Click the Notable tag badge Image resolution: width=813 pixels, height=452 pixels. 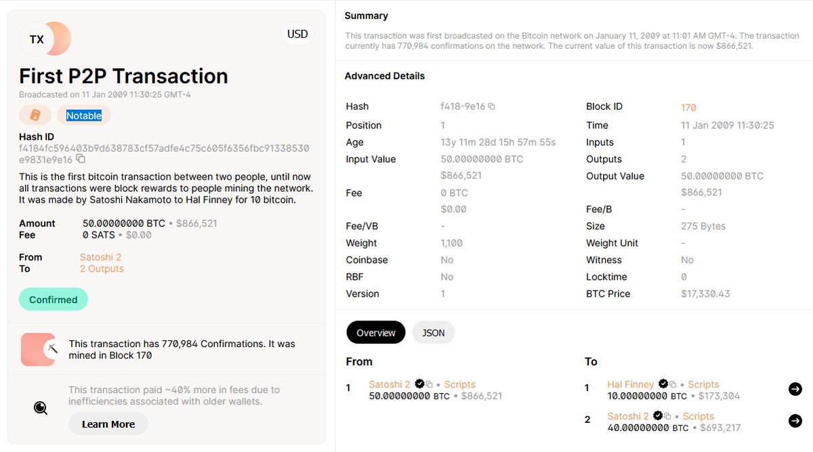(x=84, y=116)
